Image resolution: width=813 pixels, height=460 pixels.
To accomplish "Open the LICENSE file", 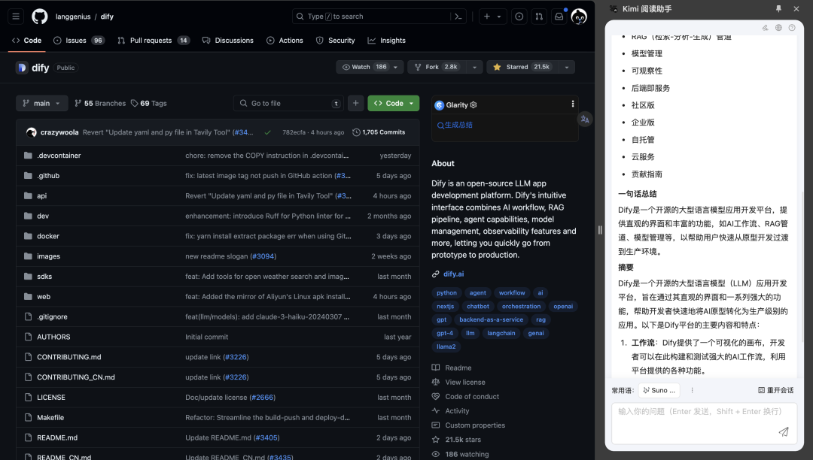I will tap(51, 398).
